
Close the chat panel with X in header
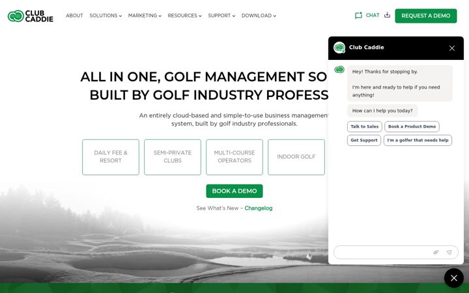point(451,48)
